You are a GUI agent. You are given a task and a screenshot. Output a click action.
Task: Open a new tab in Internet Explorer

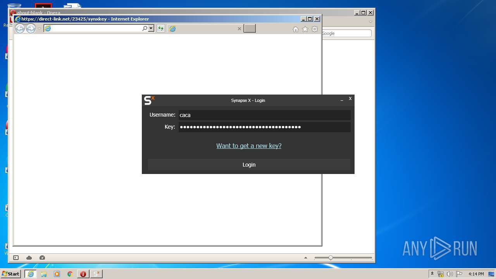pos(250,28)
